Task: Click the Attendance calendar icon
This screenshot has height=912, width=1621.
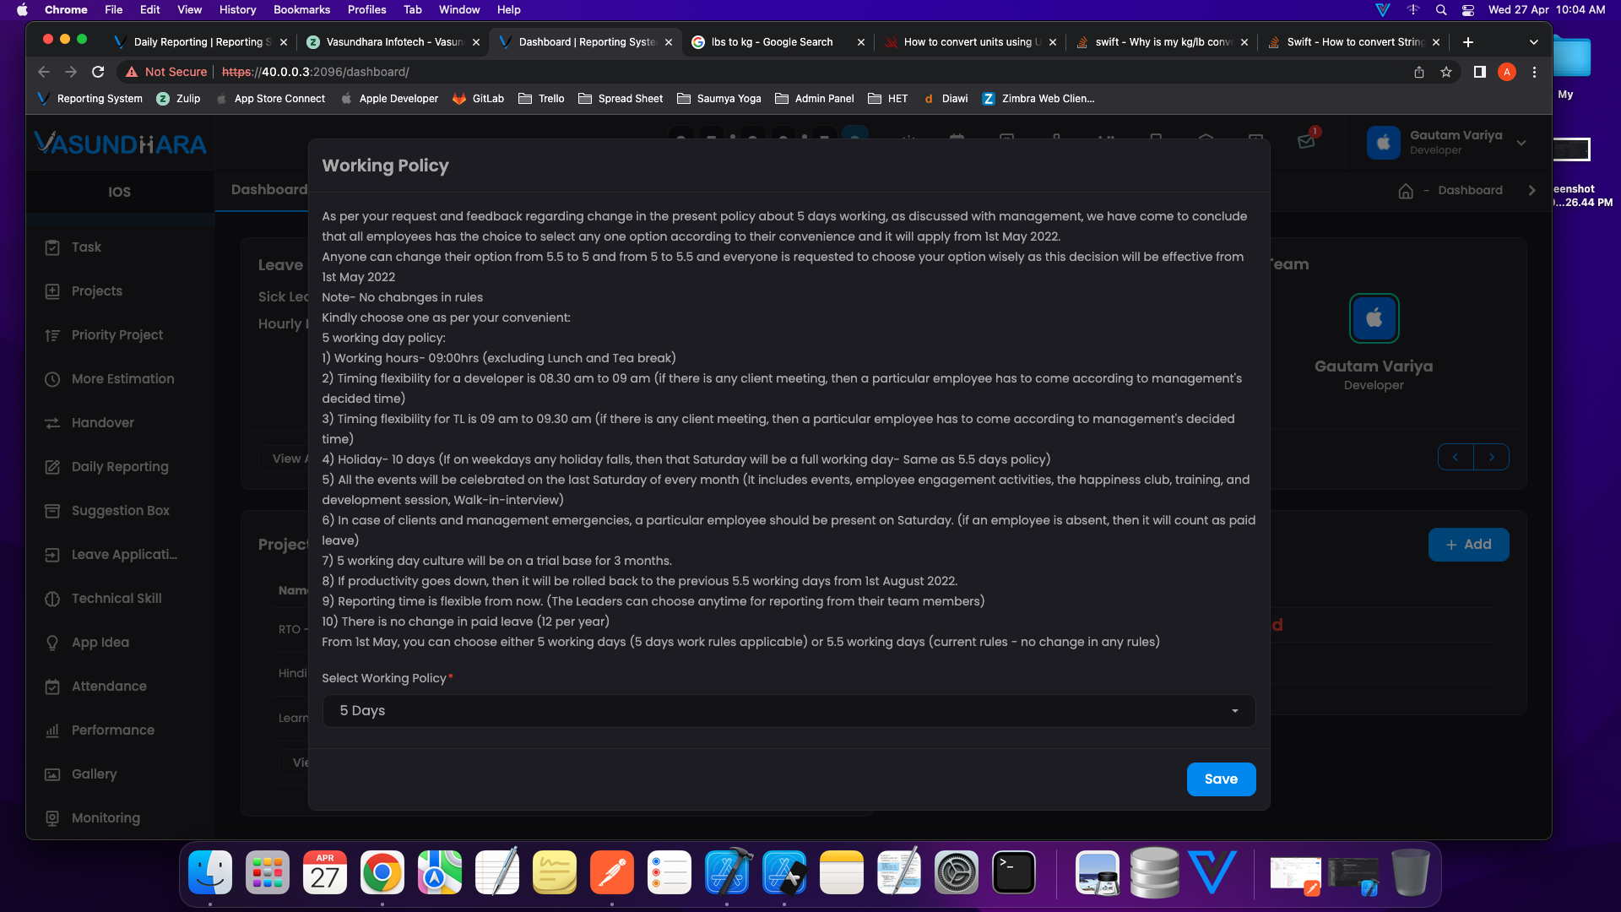Action: (52, 687)
